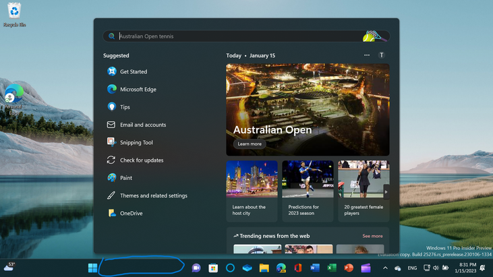Image resolution: width=493 pixels, height=277 pixels.
Task: Open the Chat (Teams) taskbar icon
Action: click(x=196, y=268)
